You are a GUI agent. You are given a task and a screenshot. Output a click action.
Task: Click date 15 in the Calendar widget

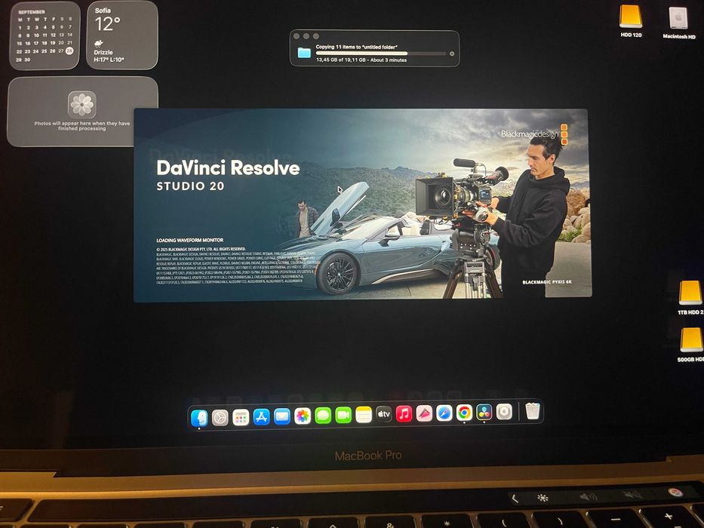pos(19,44)
